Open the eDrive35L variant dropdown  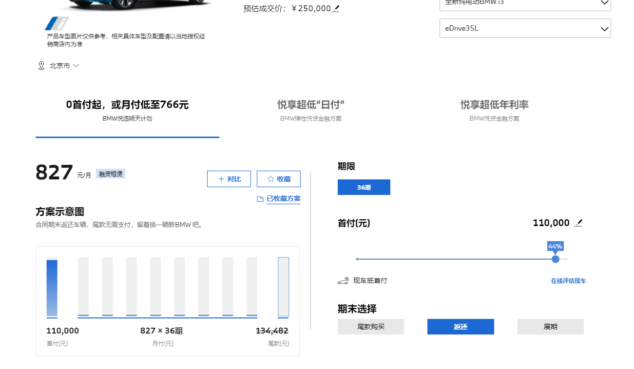coord(525,28)
